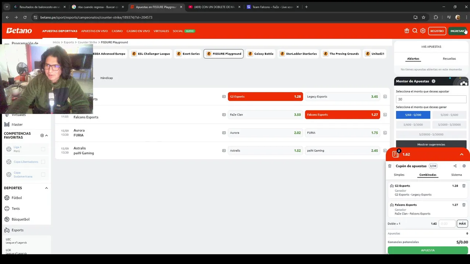Click the bet slip icon with badge 2
This screenshot has width=470, height=264.
coord(396,154)
